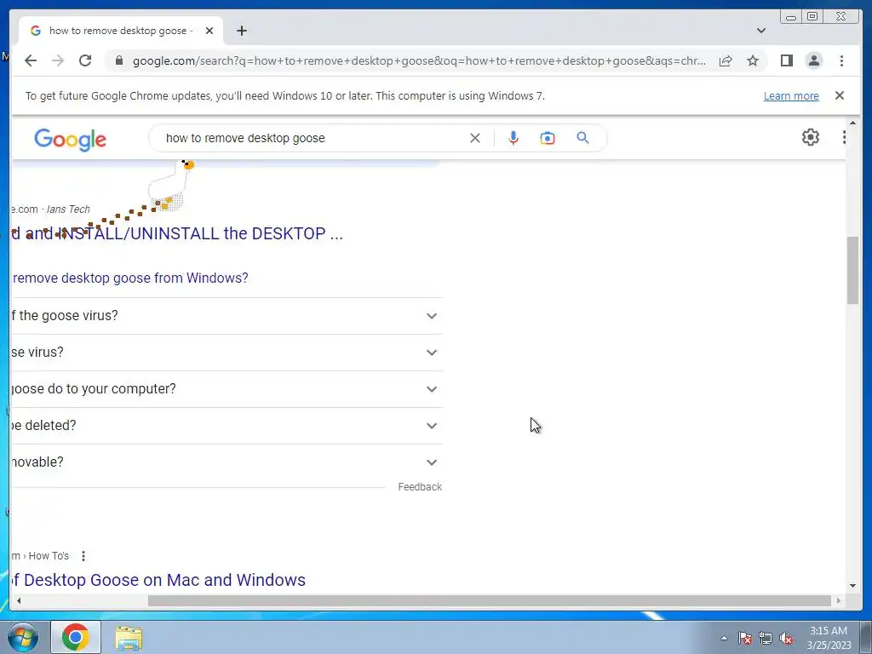Click the Feedback link

point(420,486)
